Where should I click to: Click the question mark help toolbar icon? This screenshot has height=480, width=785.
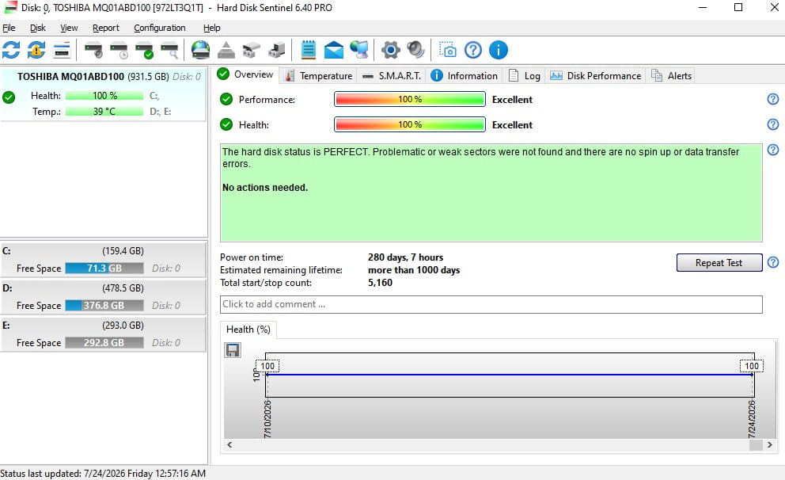[x=473, y=50]
